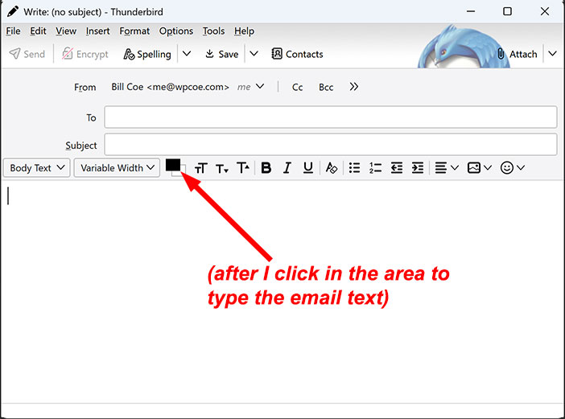Increase the font size
This screenshot has height=419, width=565.
pos(243,168)
